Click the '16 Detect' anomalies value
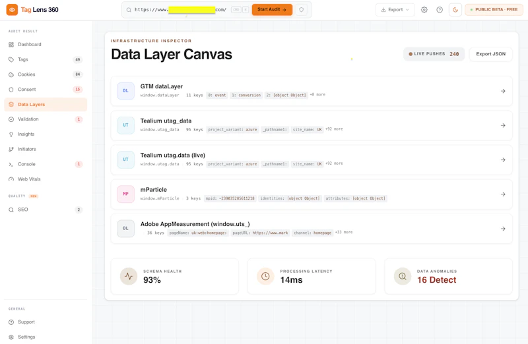Viewport: 528px width, 344px height. (437, 280)
